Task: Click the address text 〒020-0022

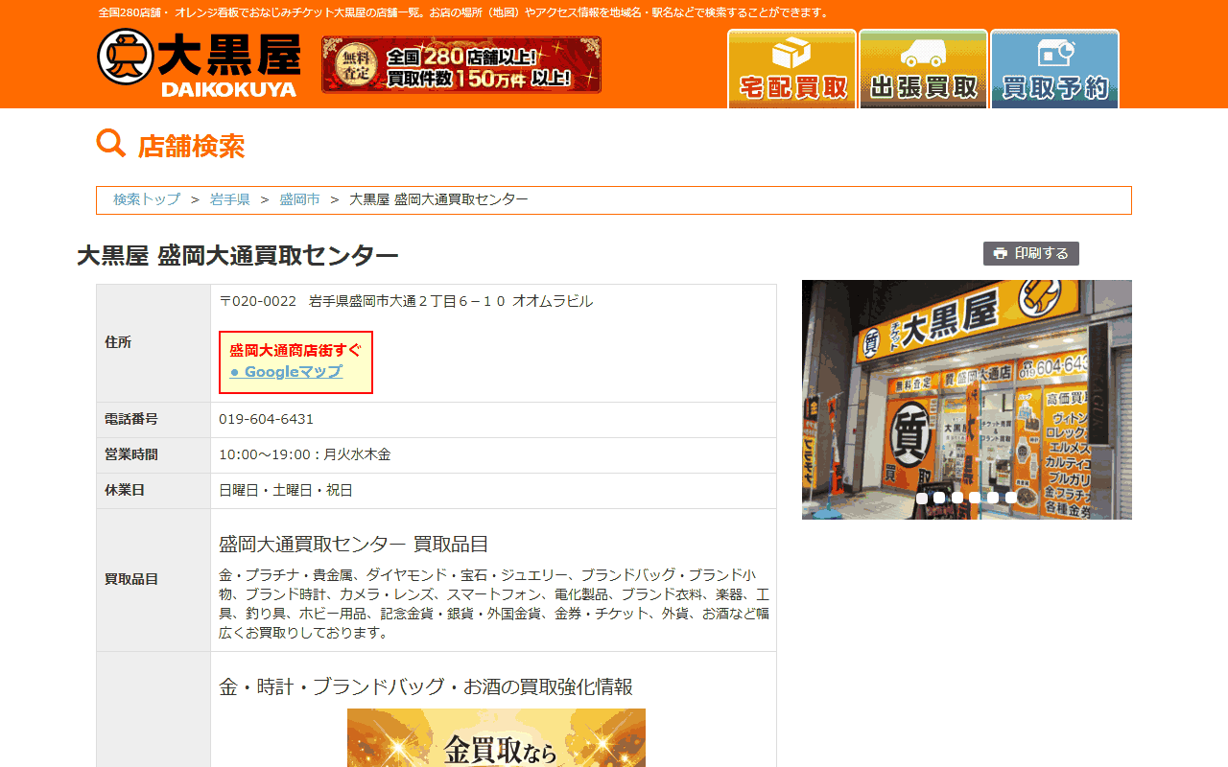Action: click(258, 301)
